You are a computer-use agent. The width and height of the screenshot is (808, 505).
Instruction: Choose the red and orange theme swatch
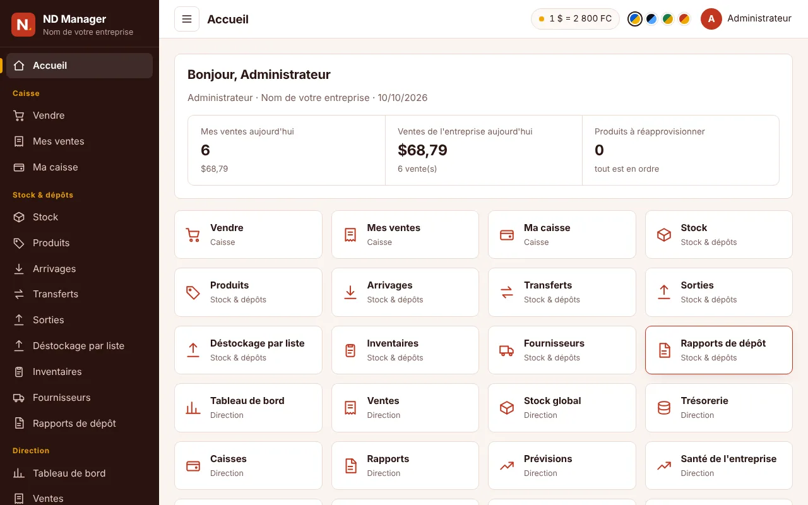coord(684,19)
